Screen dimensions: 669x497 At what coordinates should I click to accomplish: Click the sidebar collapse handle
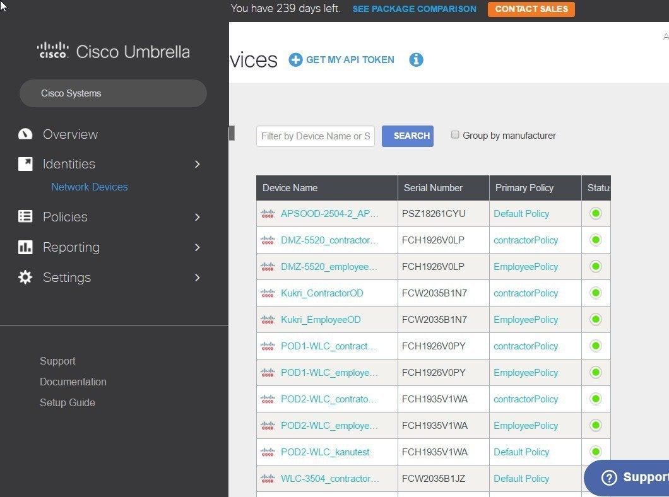232,133
